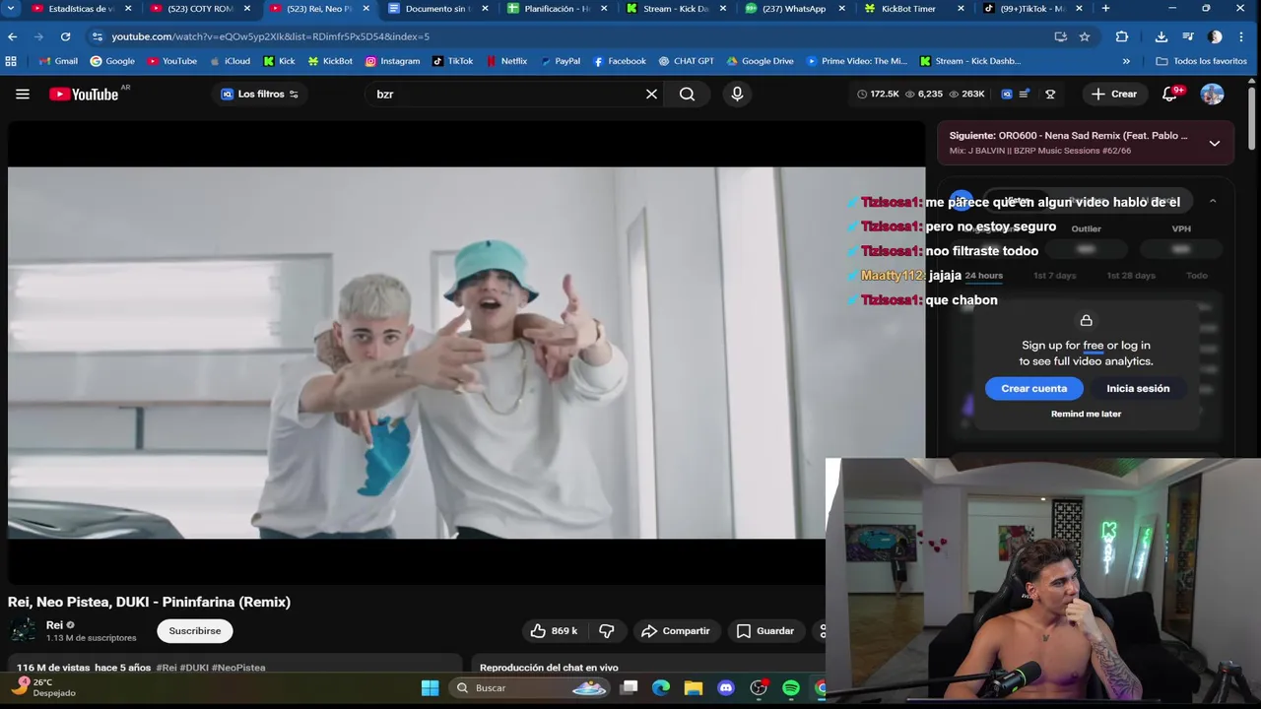The image size is (1261, 709).
Task: Open Discord from the taskbar
Action: pos(726,688)
